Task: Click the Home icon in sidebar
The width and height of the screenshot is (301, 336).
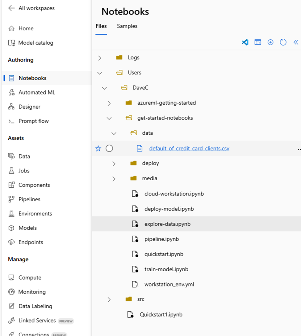Action: (11, 28)
